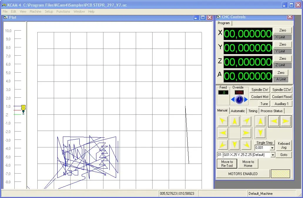
Task: Close the CNC Controls window
Action: tap(290, 17)
